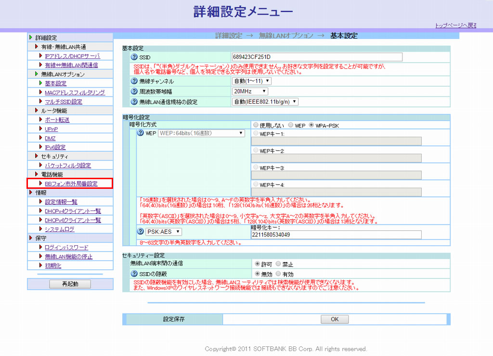Open the 無線チャンネル dropdown
Viewport: 493px width, 356px height.
click(x=251, y=81)
